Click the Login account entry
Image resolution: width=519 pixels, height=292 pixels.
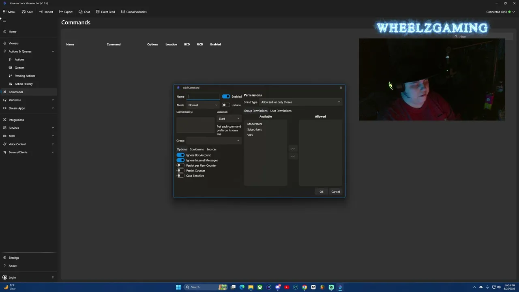coord(28,277)
